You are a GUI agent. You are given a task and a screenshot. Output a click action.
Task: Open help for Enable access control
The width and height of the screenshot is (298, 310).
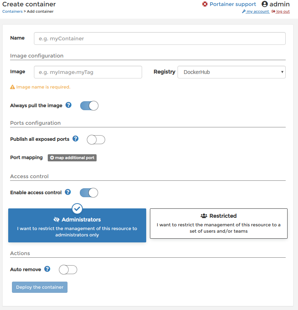(x=68, y=192)
